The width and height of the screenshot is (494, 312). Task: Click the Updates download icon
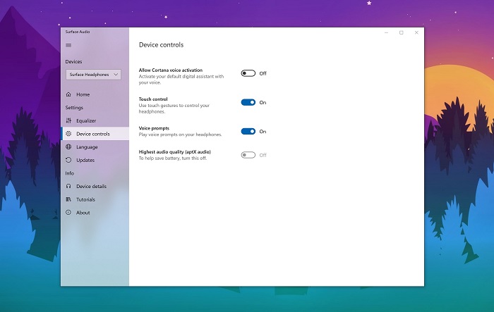pyautogui.click(x=68, y=160)
